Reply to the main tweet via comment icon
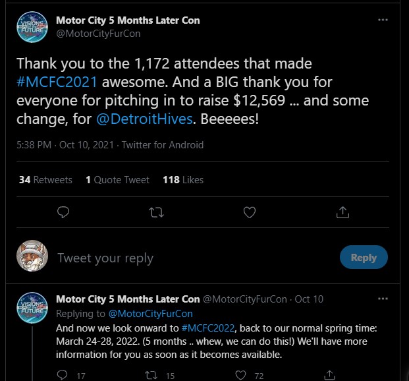 coord(64,212)
